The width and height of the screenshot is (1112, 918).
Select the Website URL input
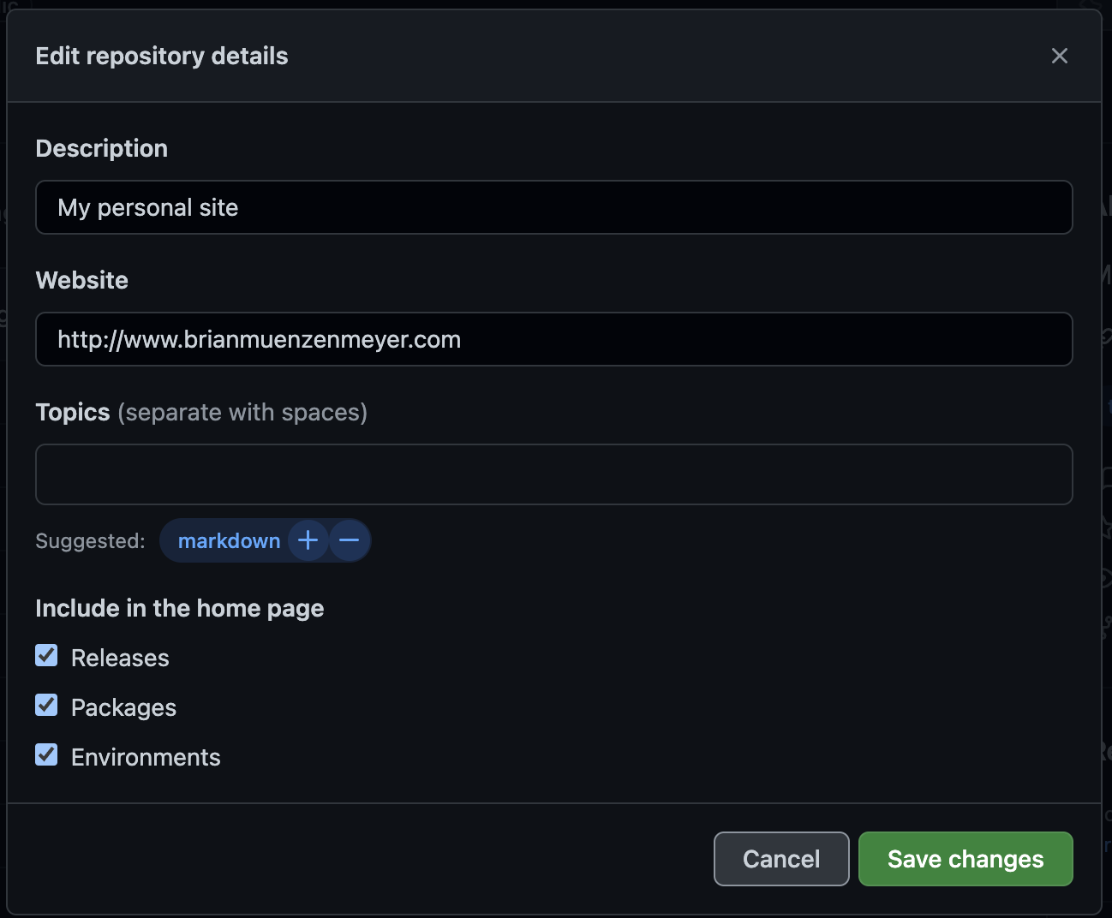[x=553, y=339]
